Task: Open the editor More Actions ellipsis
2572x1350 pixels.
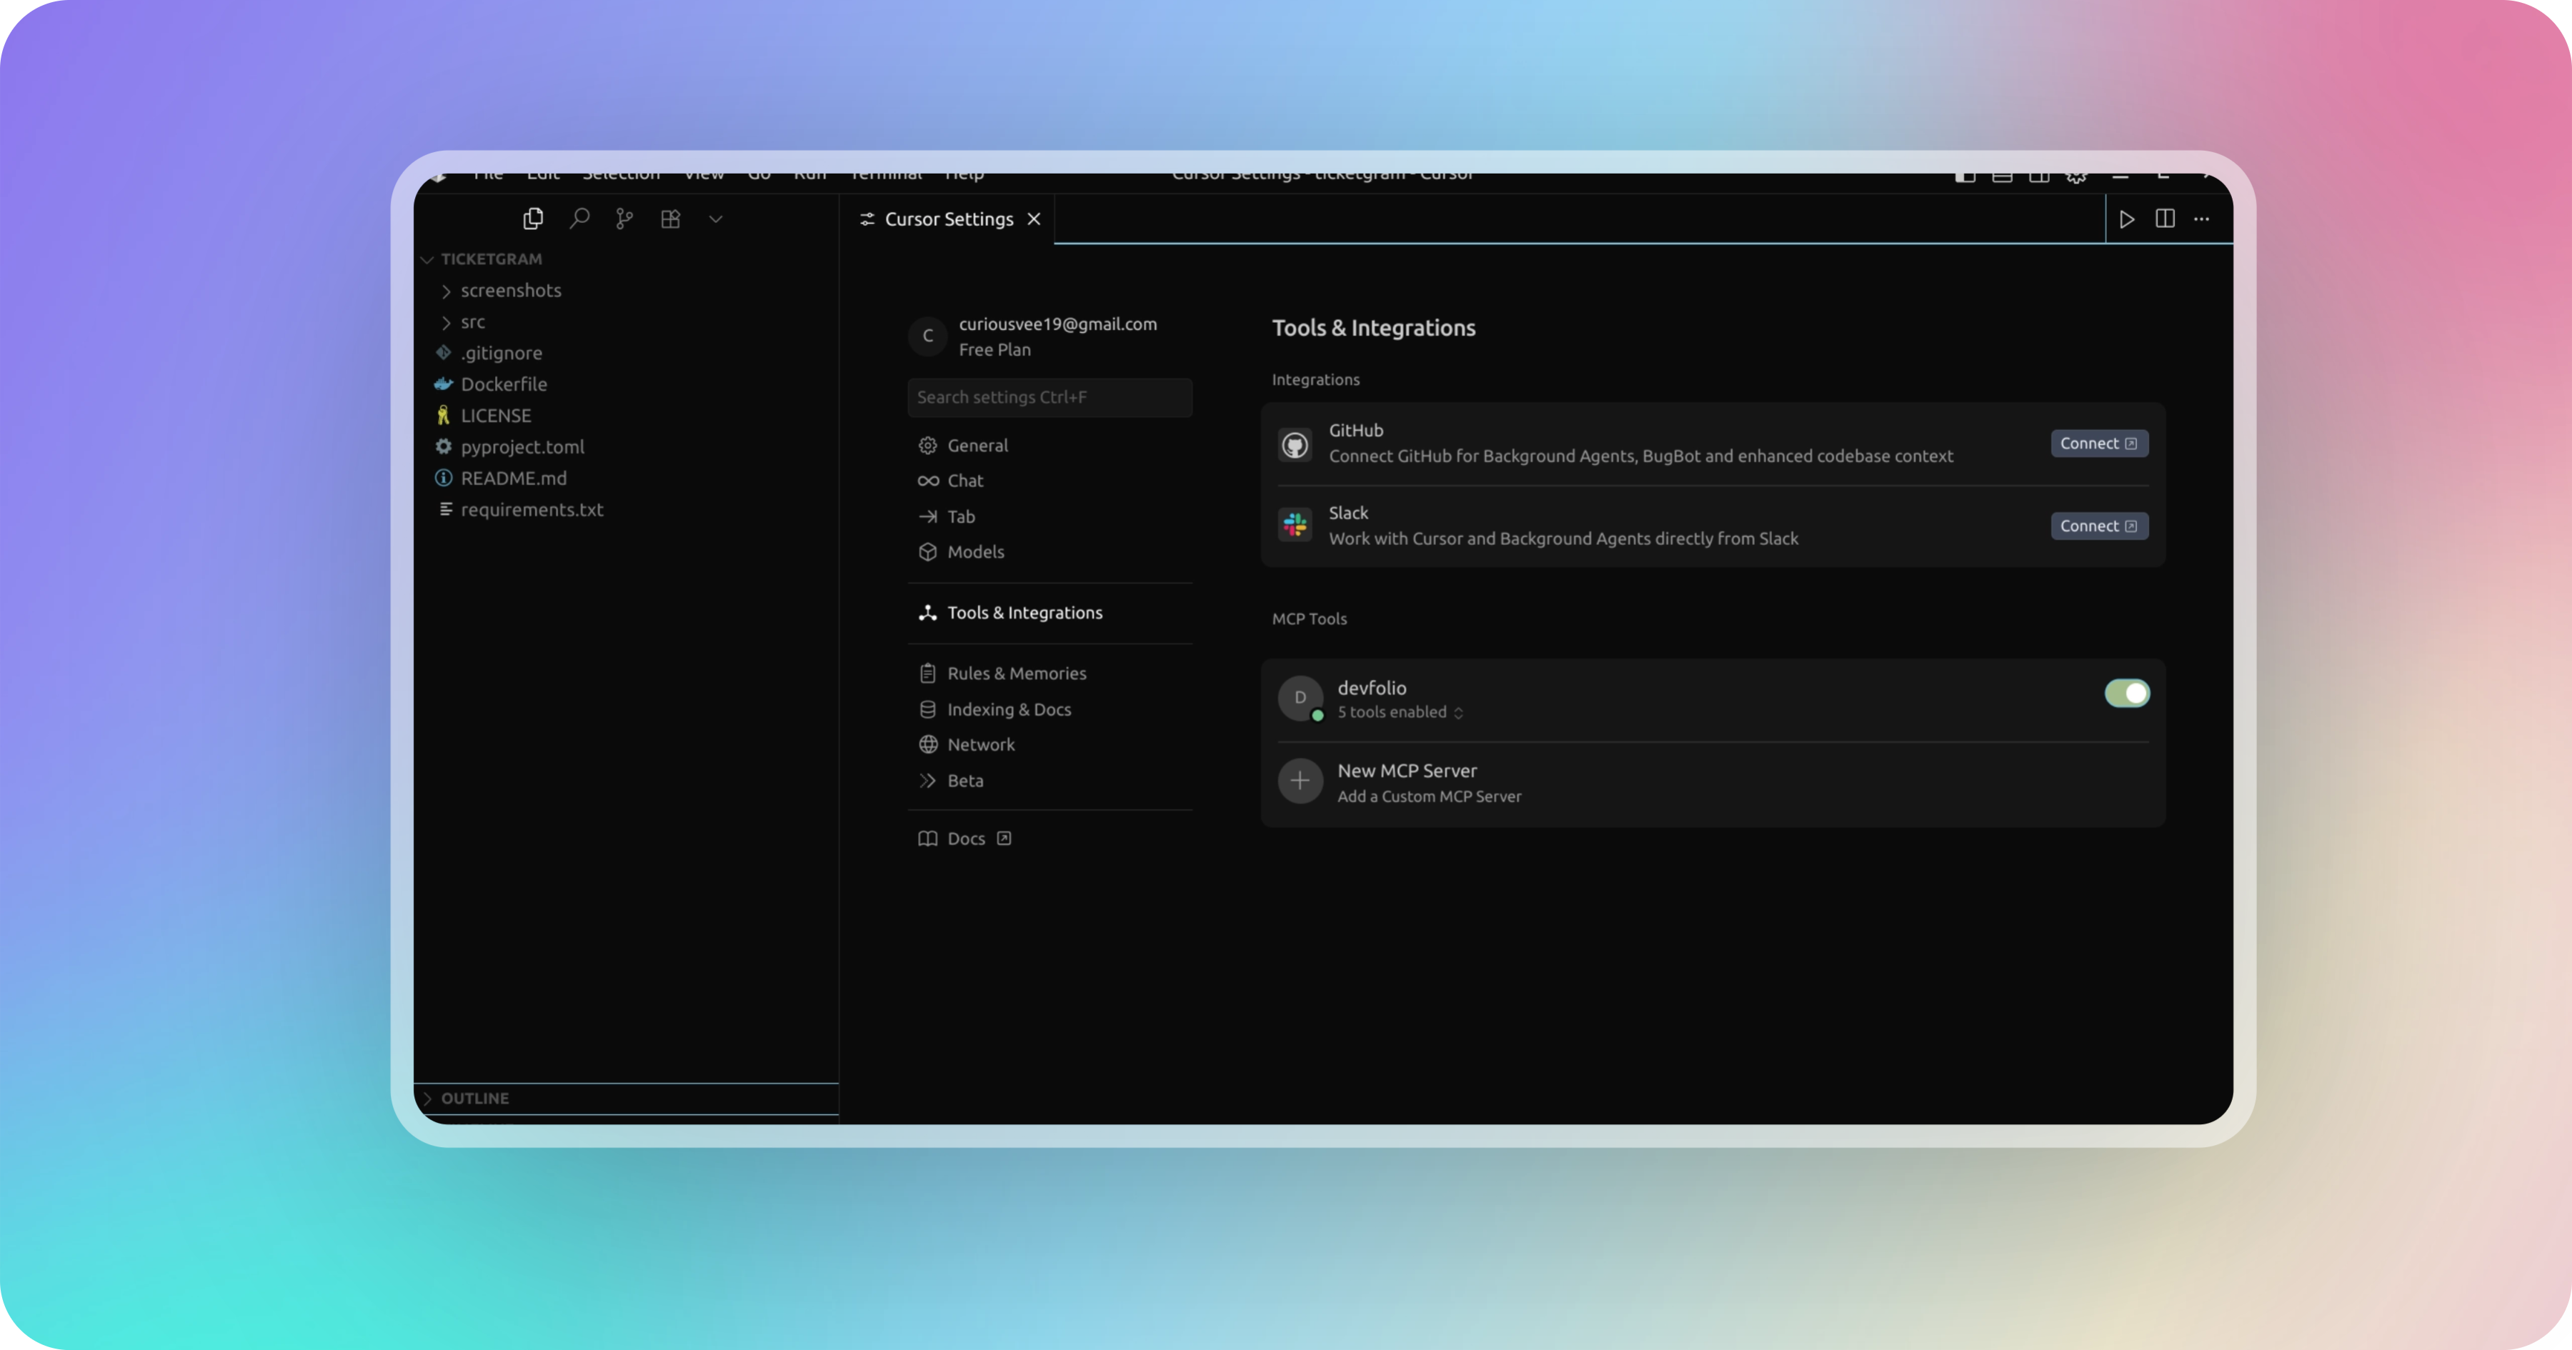Action: 2202,219
